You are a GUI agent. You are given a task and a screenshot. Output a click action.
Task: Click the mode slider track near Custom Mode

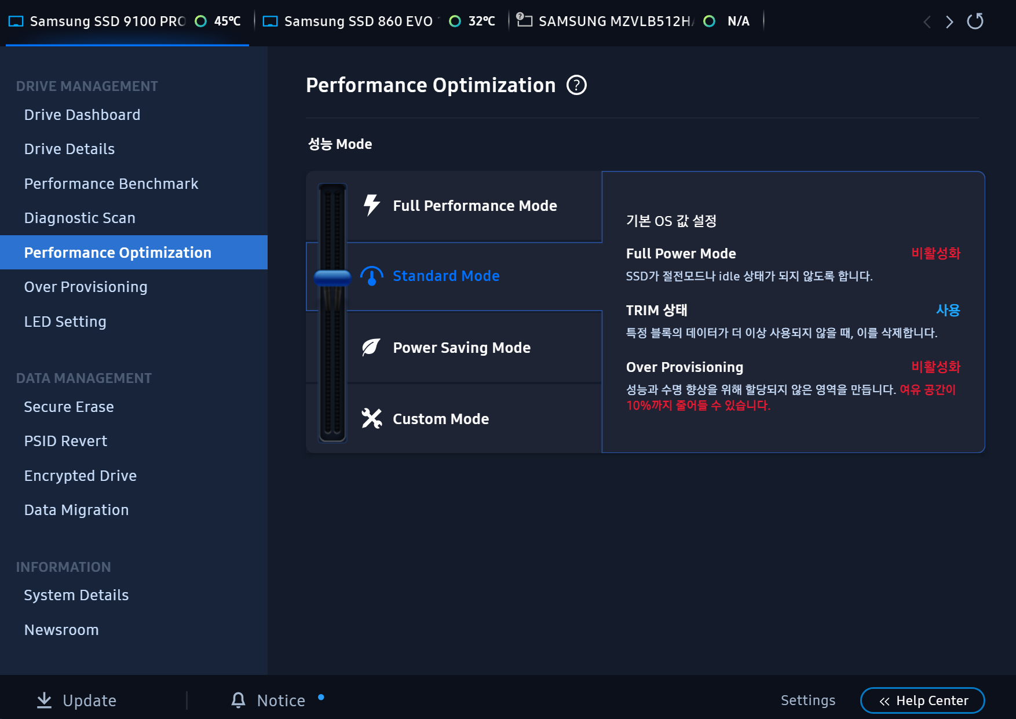click(332, 418)
